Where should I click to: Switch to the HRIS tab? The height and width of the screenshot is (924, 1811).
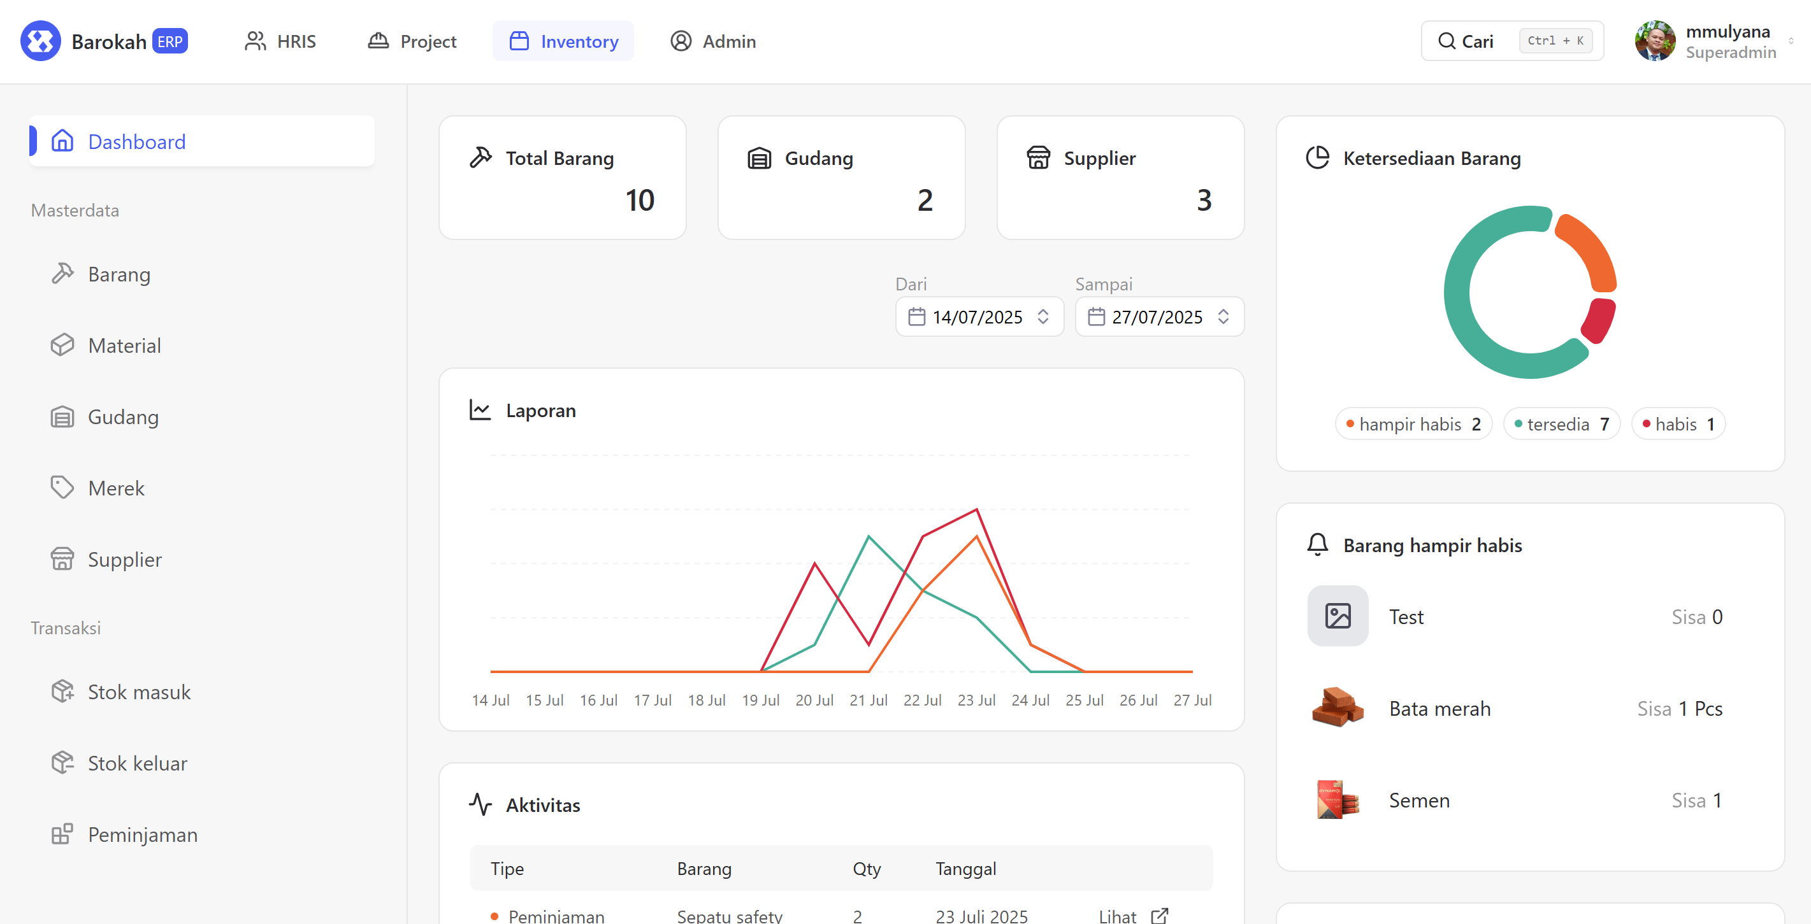coord(280,41)
